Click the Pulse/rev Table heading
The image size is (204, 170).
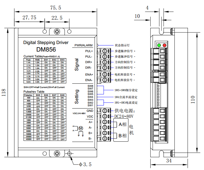click(34, 92)
